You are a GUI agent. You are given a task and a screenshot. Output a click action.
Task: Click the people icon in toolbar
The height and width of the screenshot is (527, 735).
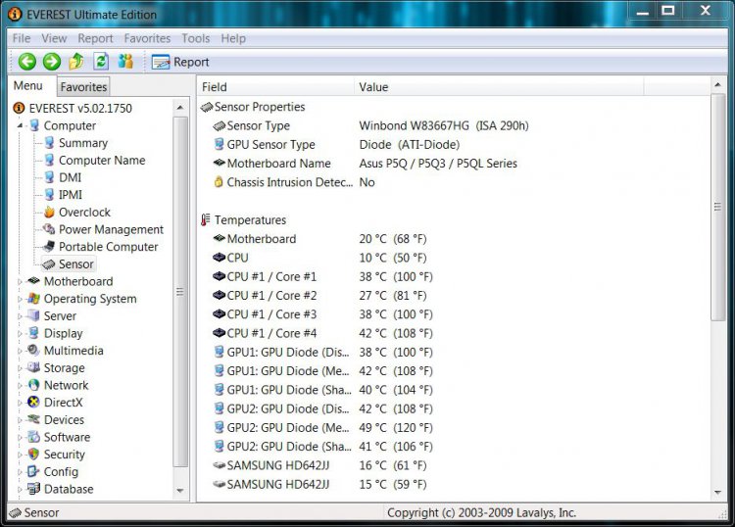click(x=125, y=62)
